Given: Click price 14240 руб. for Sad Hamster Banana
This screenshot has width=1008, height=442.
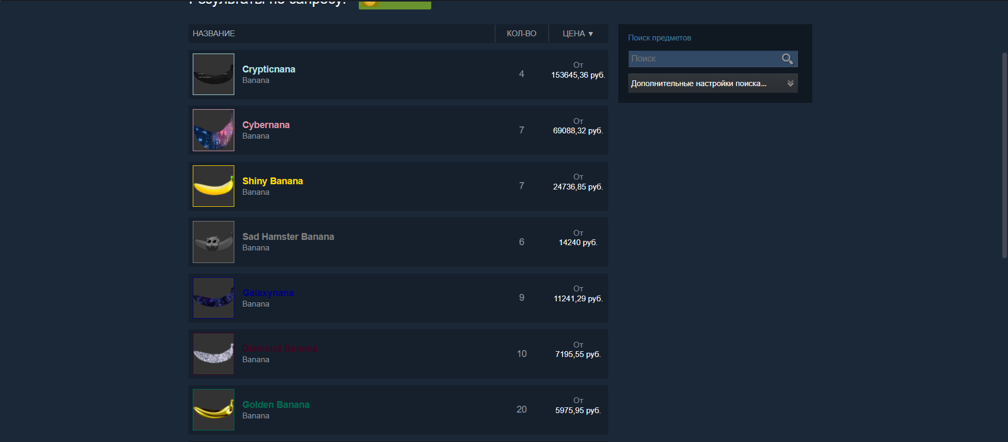Looking at the screenshot, I should click(x=578, y=243).
